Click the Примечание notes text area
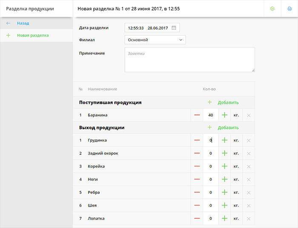The height and width of the screenshot is (228, 298). (189, 60)
